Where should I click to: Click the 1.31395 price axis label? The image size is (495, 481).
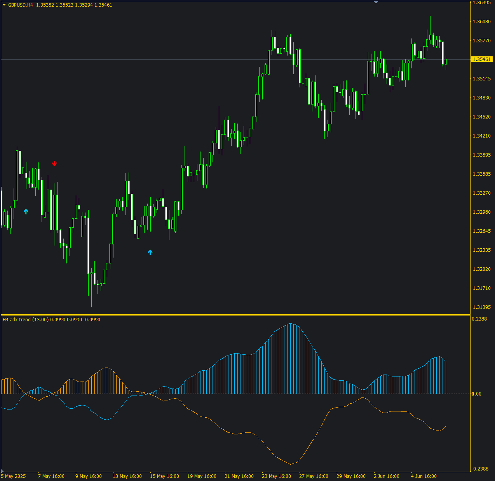pyautogui.click(x=481, y=307)
